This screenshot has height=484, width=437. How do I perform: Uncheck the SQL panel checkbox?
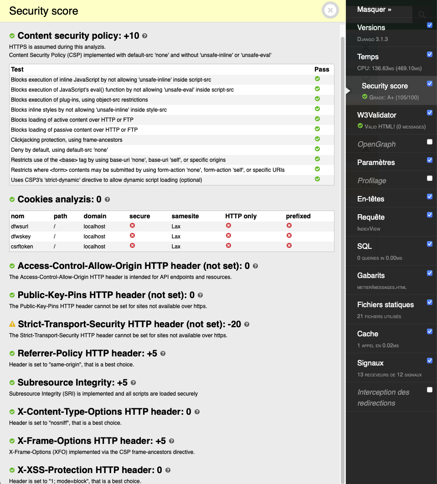[430, 244]
